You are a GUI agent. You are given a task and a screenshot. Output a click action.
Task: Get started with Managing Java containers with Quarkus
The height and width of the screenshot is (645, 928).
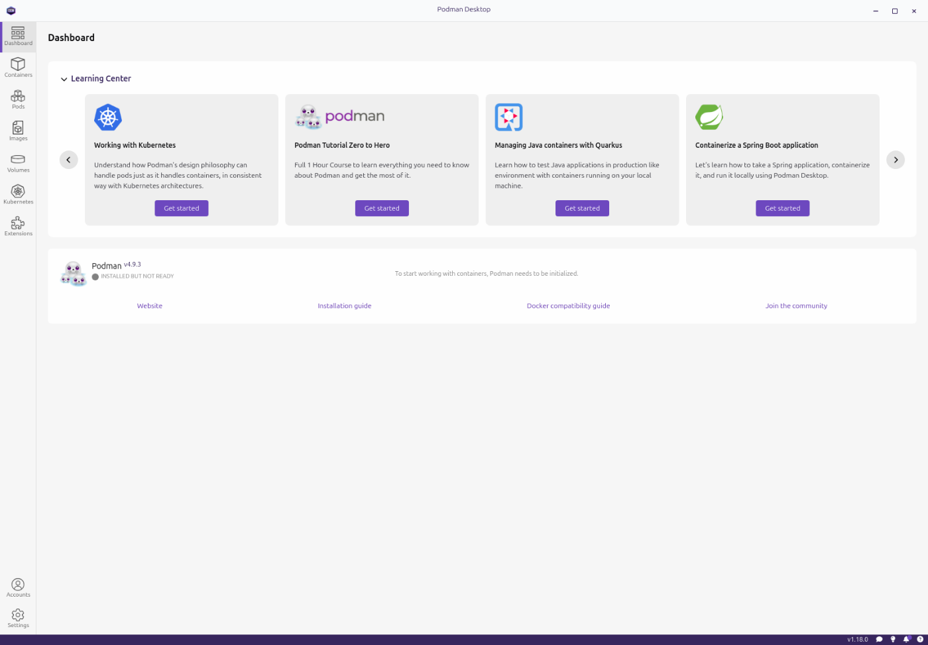pyautogui.click(x=582, y=208)
